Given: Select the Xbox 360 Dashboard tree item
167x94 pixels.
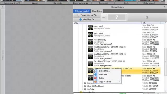Looking at the screenshot, I should [x=96, y=86].
